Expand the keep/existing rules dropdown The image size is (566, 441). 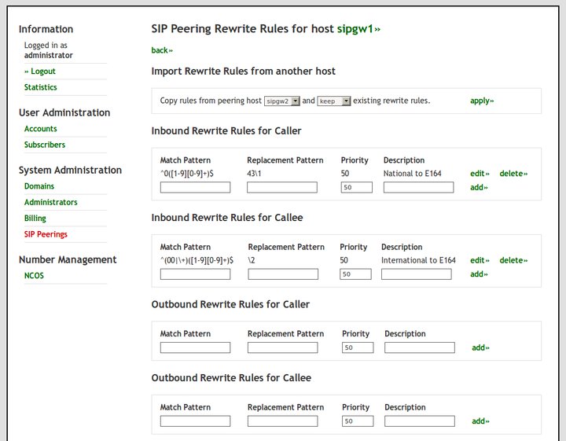(333, 101)
